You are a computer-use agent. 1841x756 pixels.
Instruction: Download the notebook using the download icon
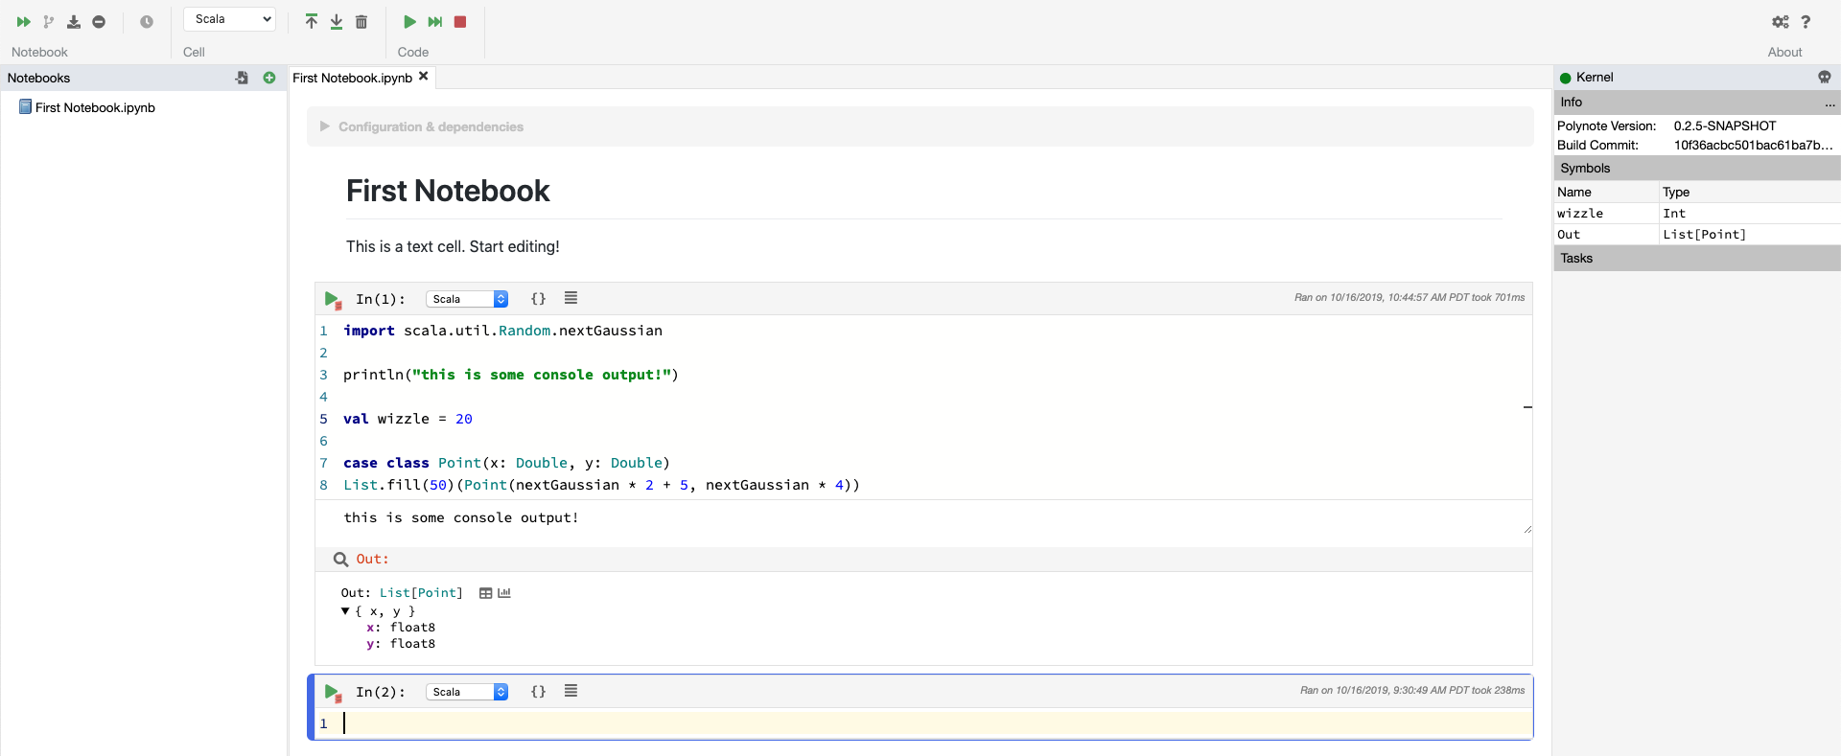pyautogui.click(x=74, y=21)
